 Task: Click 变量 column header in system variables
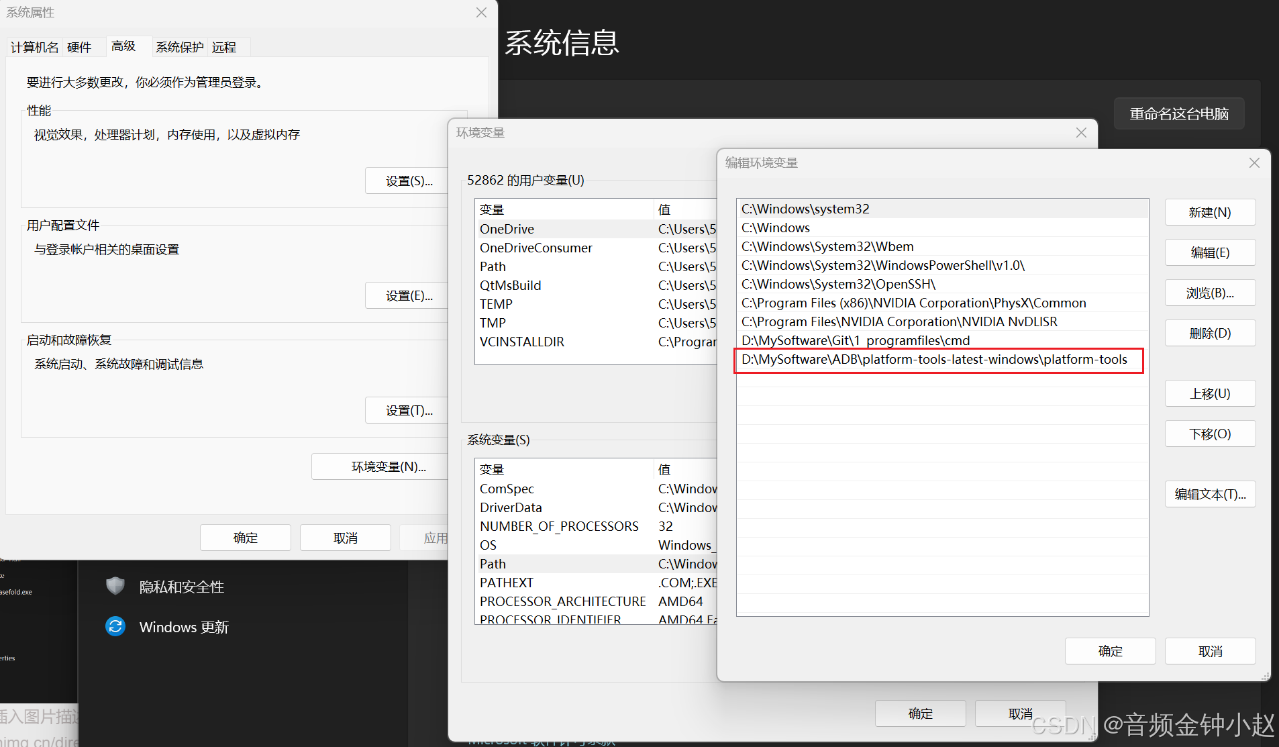pos(564,469)
